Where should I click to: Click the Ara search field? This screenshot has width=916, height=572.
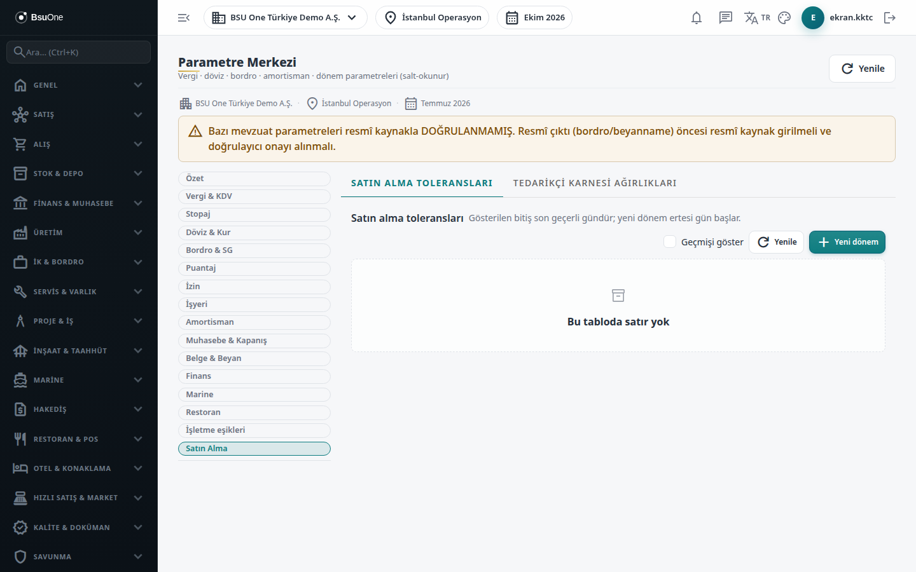coord(79,52)
